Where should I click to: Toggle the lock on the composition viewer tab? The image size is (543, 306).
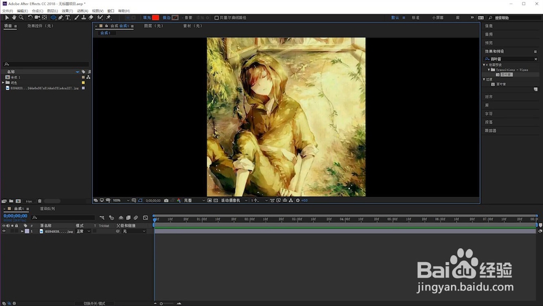(106, 26)
